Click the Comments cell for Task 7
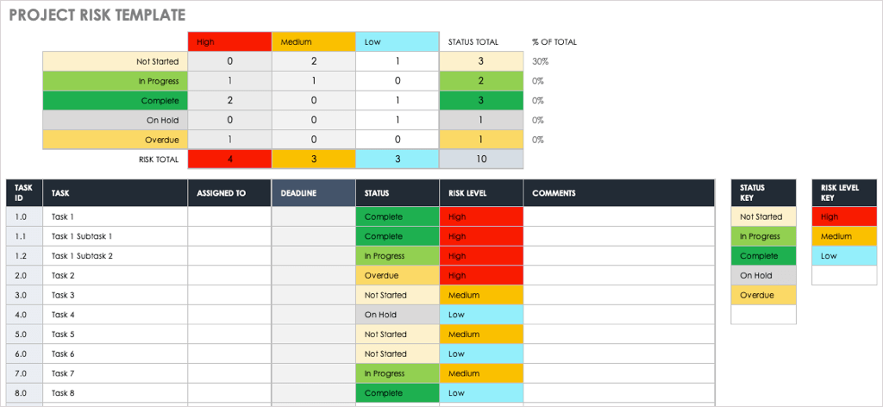 tap(619, 373)
